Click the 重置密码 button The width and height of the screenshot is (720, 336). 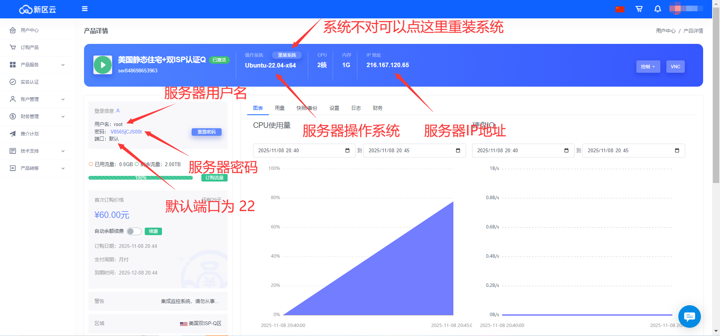click(x=207, y=132)
